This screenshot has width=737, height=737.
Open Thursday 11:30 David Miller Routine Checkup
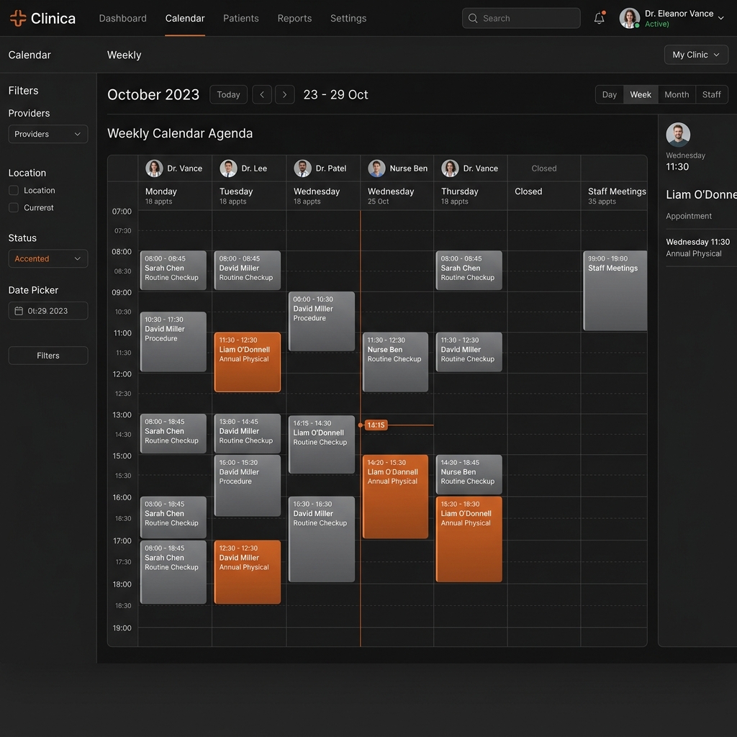[469, 352]
